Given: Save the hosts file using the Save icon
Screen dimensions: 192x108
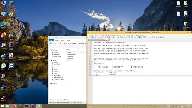Looking at the screenshot, I should pos(93,37).
